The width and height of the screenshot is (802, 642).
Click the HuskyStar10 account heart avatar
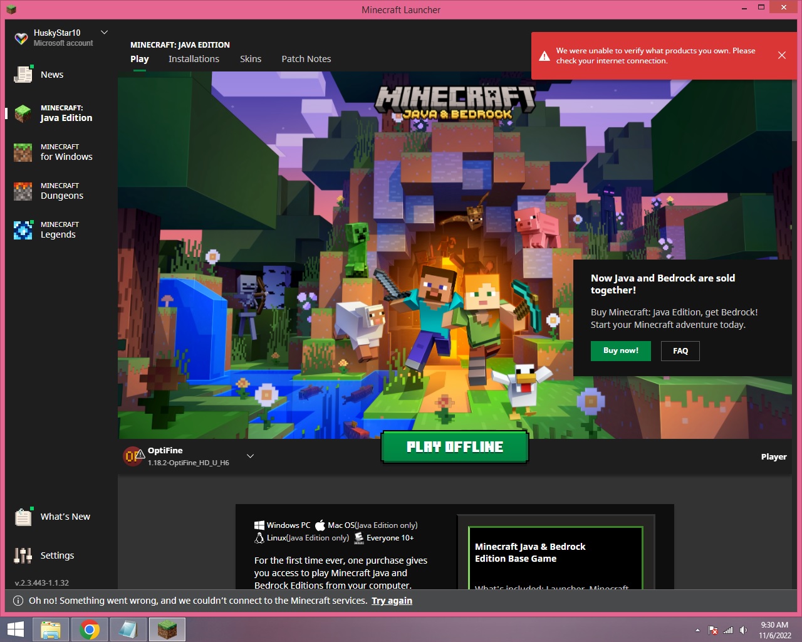click(x=21, y=38)
